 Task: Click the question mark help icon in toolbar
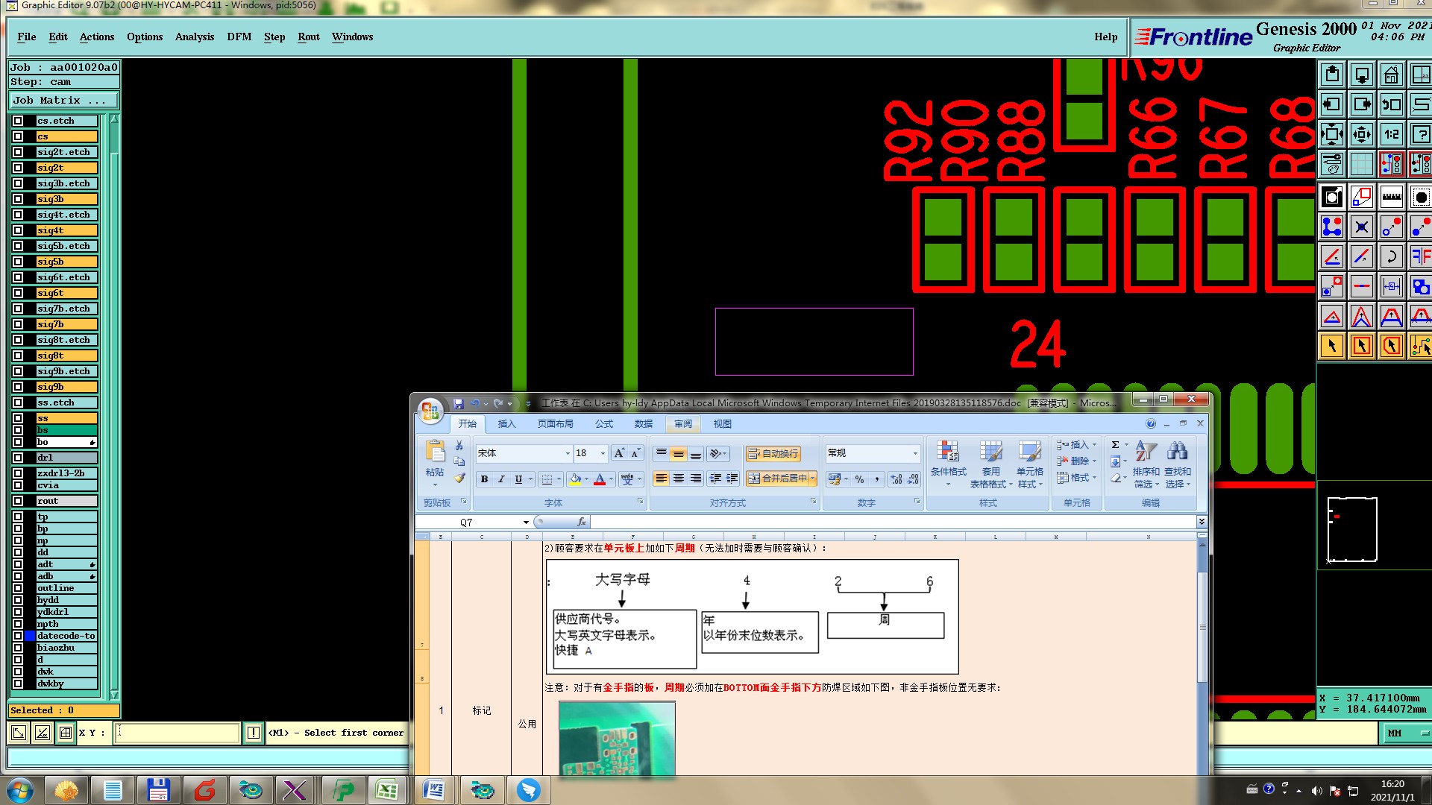[1421, 135]
